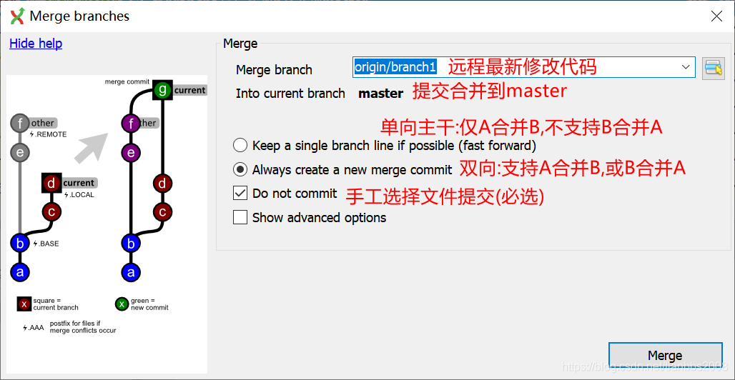Click the 'Merge branch' label
Image resolution: width=735 pixels, height=380 pixels.
click(275, 70)
